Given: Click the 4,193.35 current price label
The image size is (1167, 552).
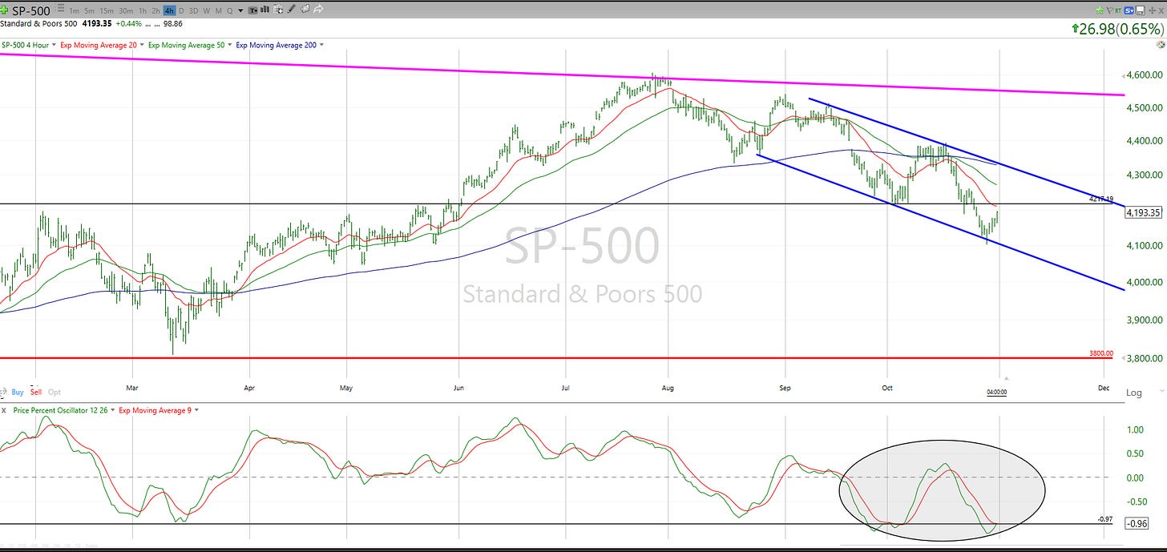Looking at the screenshot, I should (x=1144, y=213).
